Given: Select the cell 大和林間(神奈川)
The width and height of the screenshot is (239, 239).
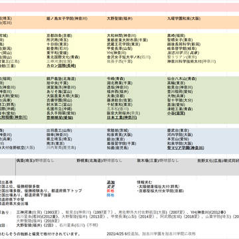Looking at the screenshot, I should click(x=121, y=36).
